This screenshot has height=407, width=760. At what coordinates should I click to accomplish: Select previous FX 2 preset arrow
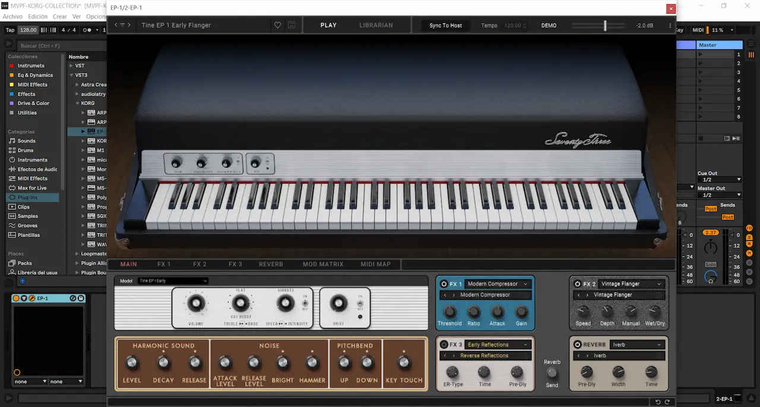579,295
